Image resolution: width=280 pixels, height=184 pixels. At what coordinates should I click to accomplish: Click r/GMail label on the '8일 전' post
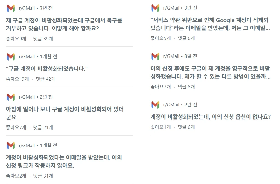pyautogui.click(x=171, y=56)
